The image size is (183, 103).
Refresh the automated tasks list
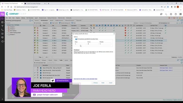[182, 63]
